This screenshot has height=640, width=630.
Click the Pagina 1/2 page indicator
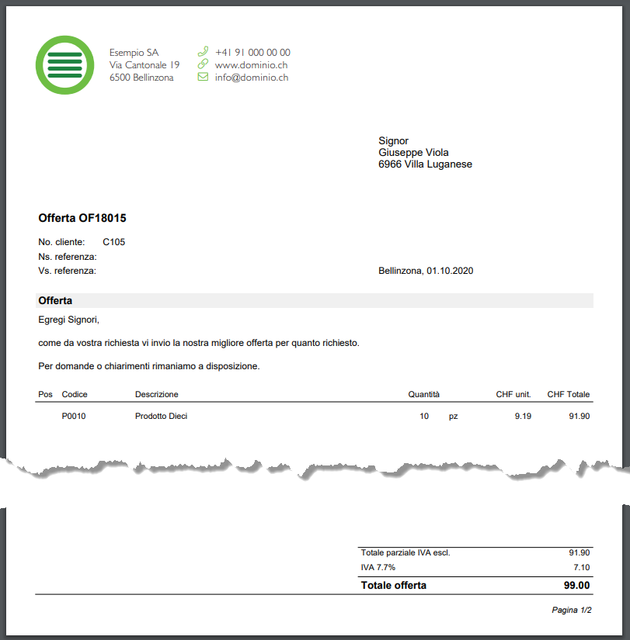tap(572, 611)
